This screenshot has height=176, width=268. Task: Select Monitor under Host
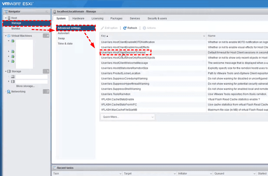(x=27, y=29)
